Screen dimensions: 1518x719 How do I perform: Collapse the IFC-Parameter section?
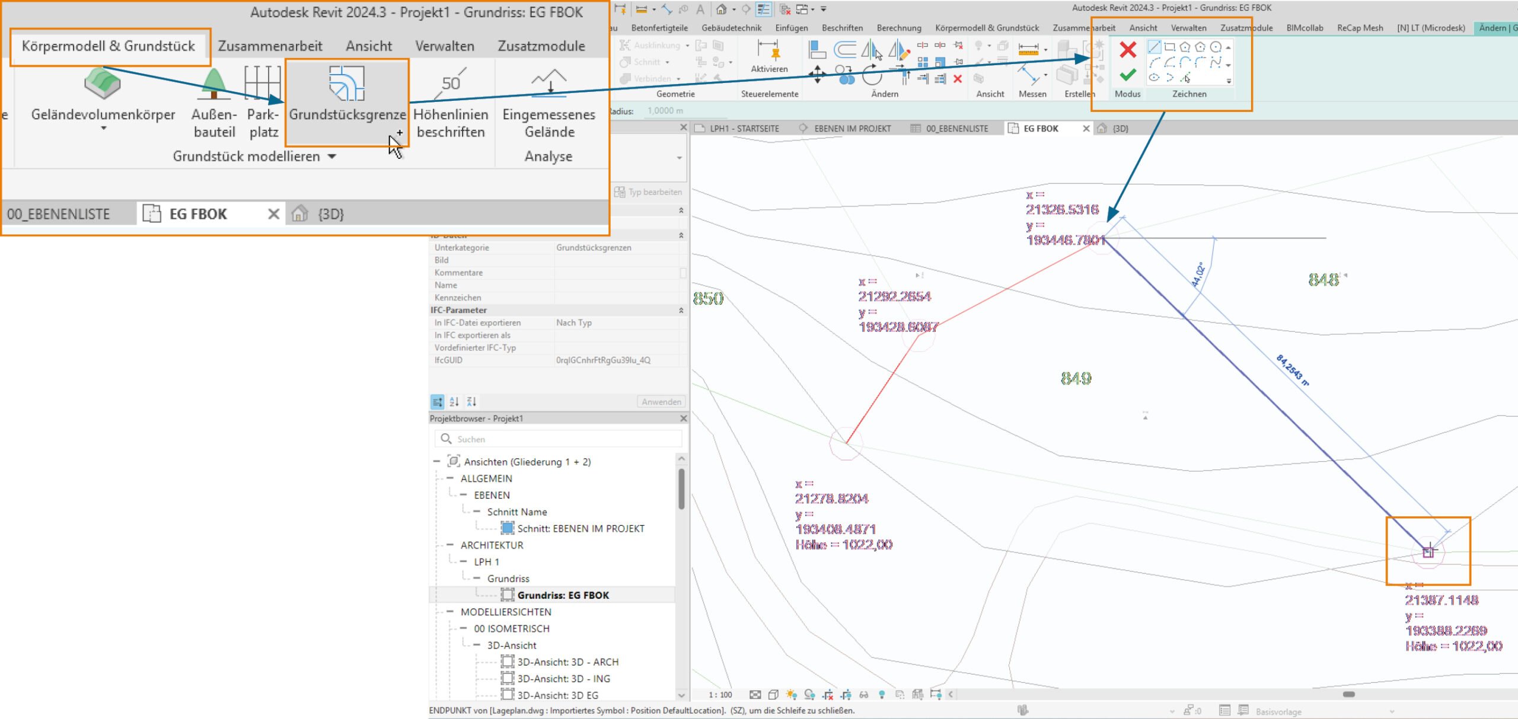pyautogui.click(x=681, y=310)
